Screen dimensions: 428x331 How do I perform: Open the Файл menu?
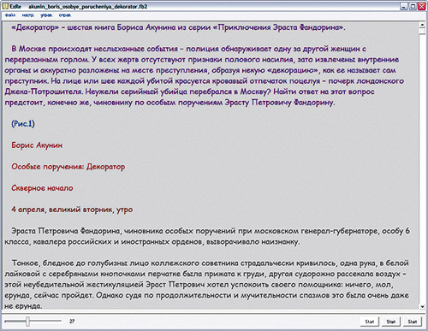point(10,15)
